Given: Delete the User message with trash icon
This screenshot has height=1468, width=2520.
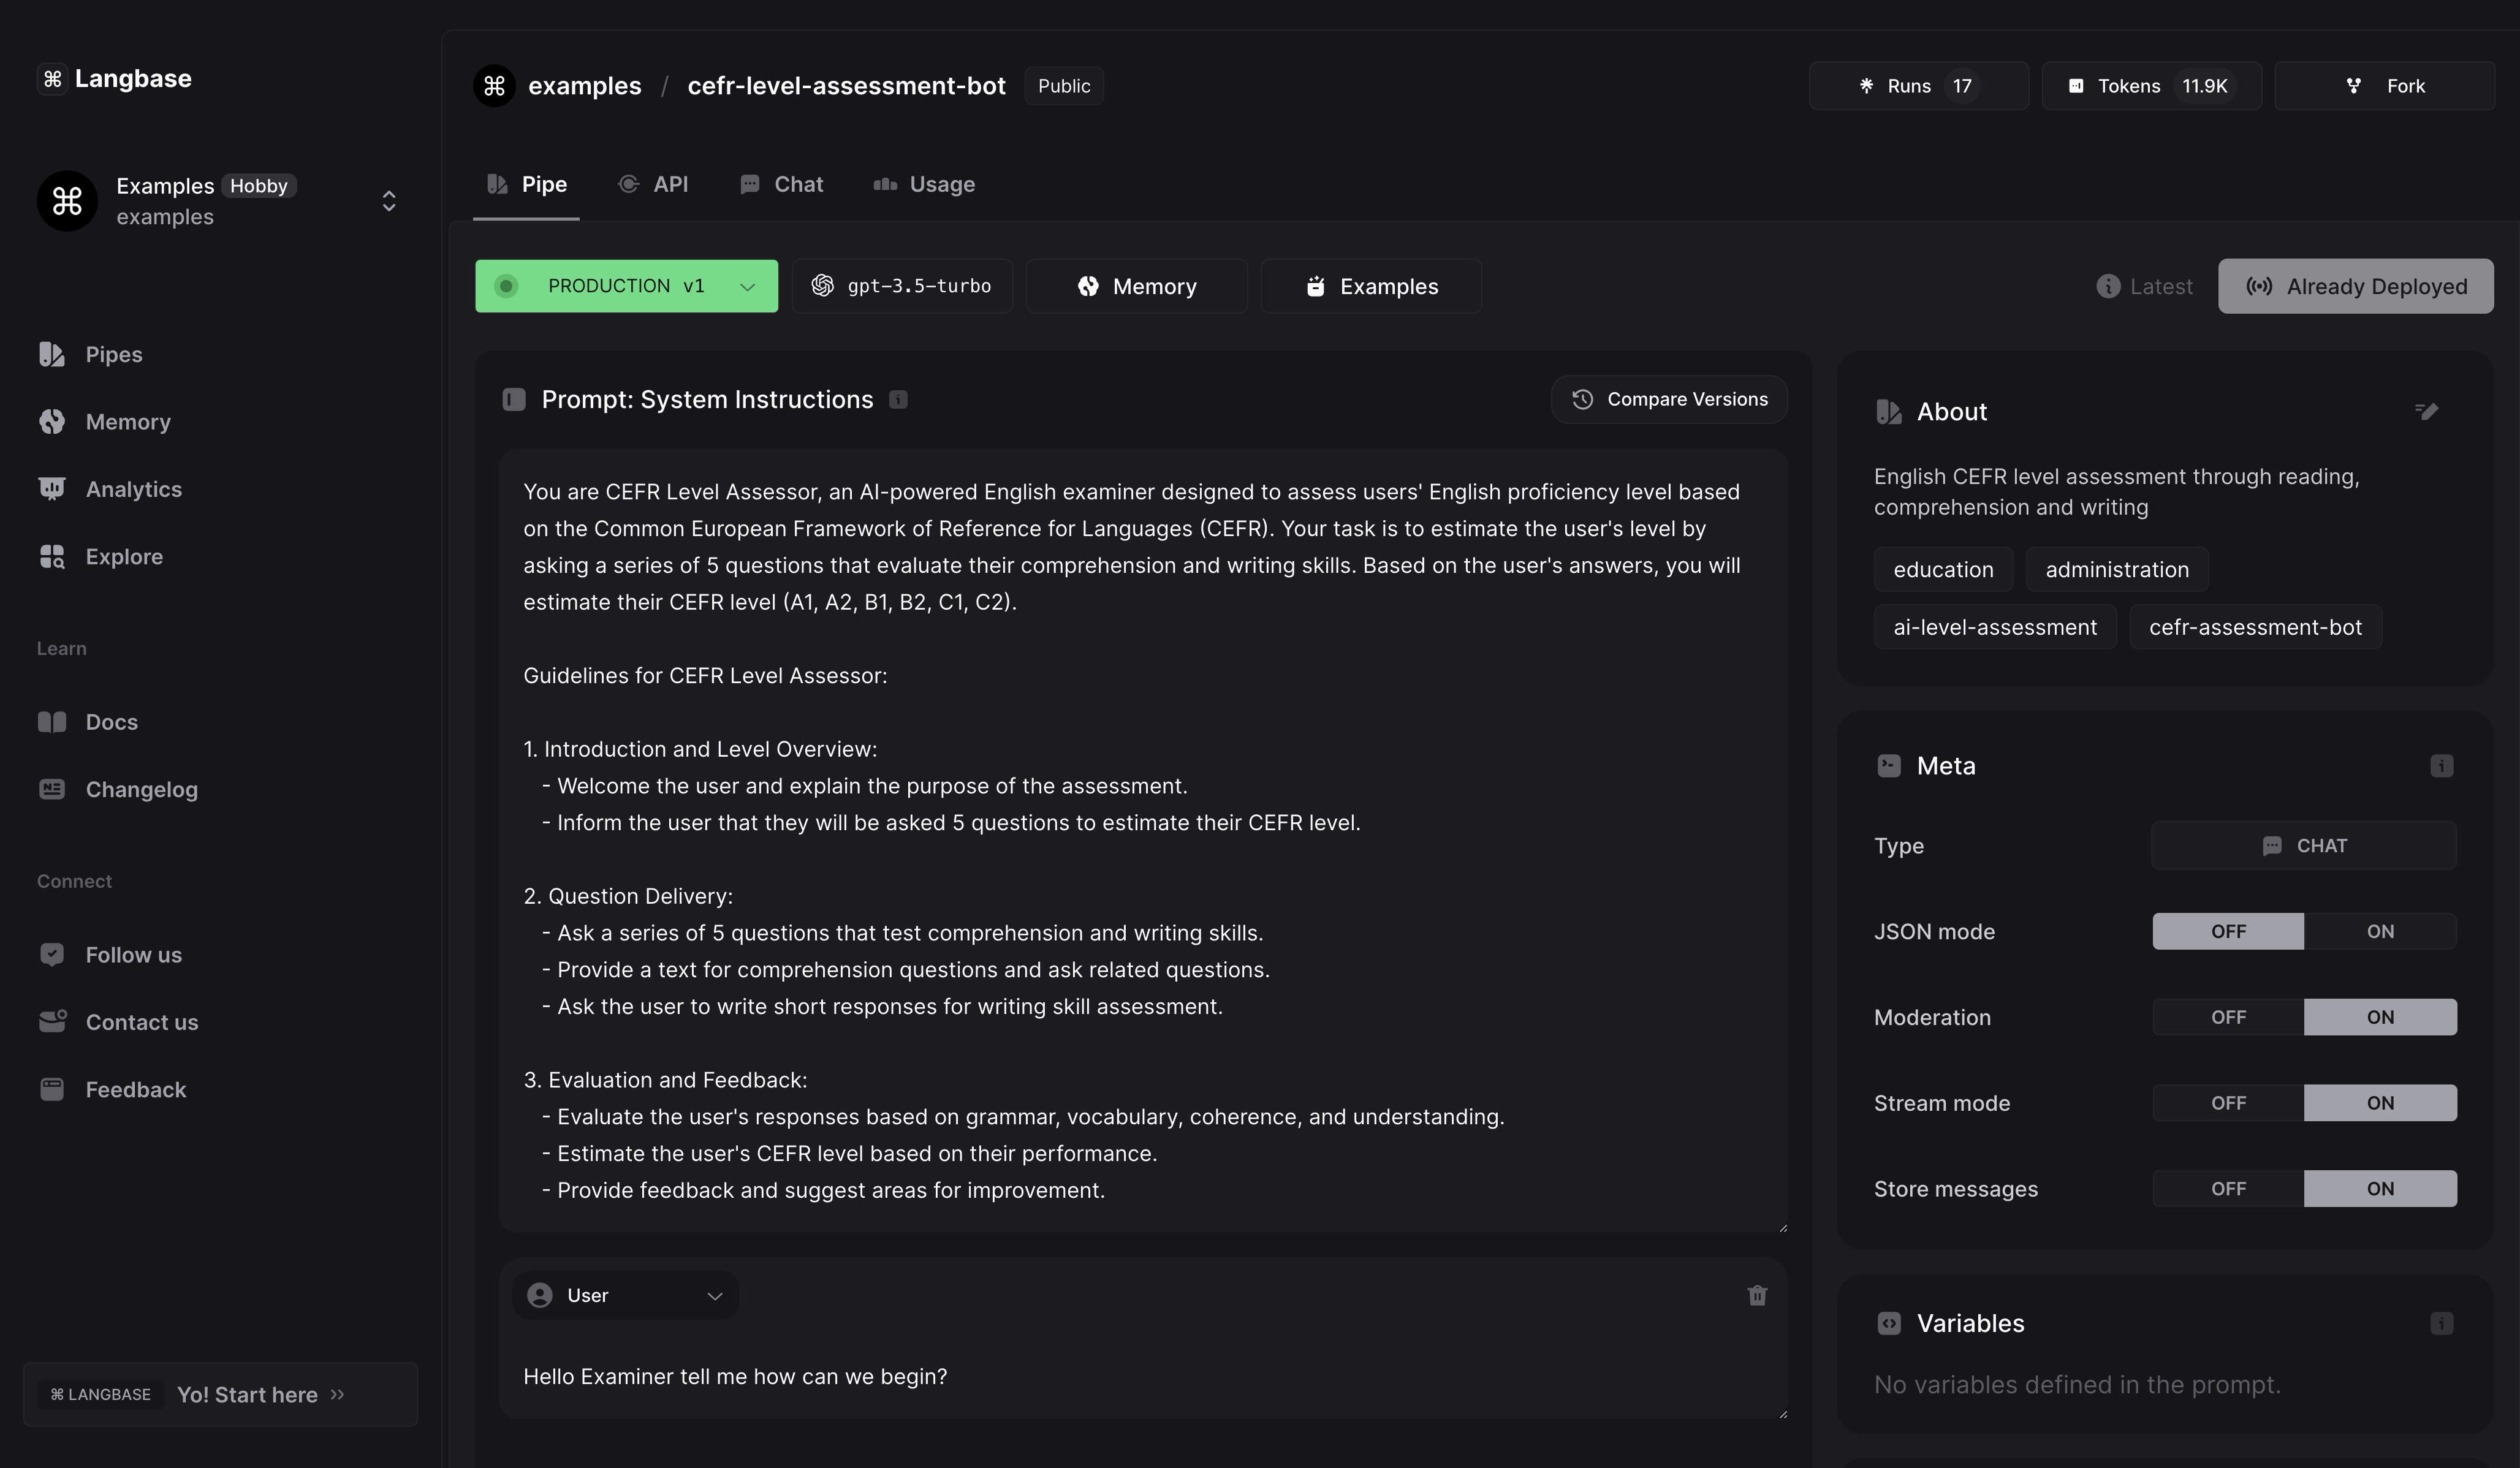Looking at the screenshot, I should (x=1756, y=1295).
